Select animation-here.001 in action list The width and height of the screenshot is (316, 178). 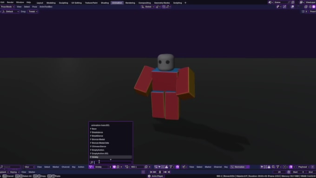click(111, 125)
